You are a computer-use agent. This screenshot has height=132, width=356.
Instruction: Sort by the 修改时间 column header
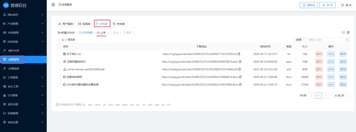pos(265,46)
